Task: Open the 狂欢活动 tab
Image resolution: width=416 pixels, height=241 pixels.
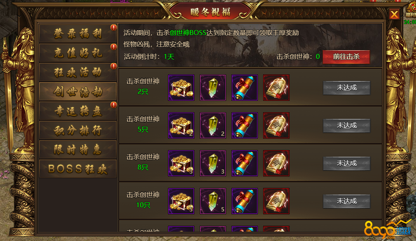Action: tap(78, 72)
